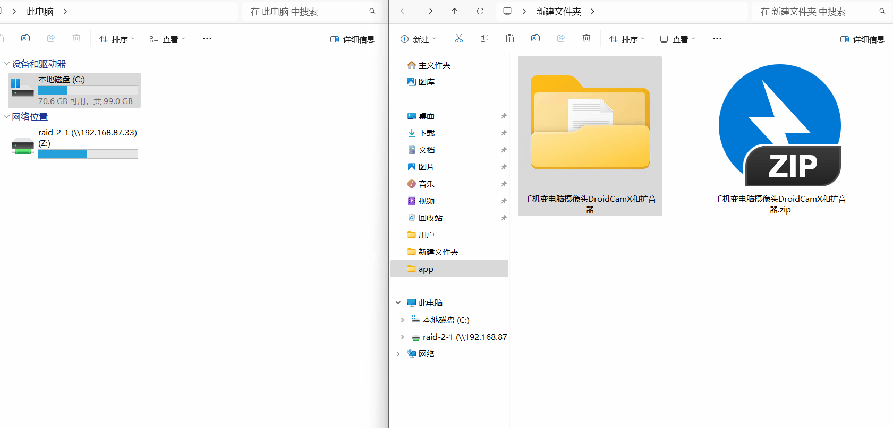Image resolution: width=893 pixels, height=428 pixels.
Task: Unpin 视频 via its pin icon
Action: click(x=504, y=201)
